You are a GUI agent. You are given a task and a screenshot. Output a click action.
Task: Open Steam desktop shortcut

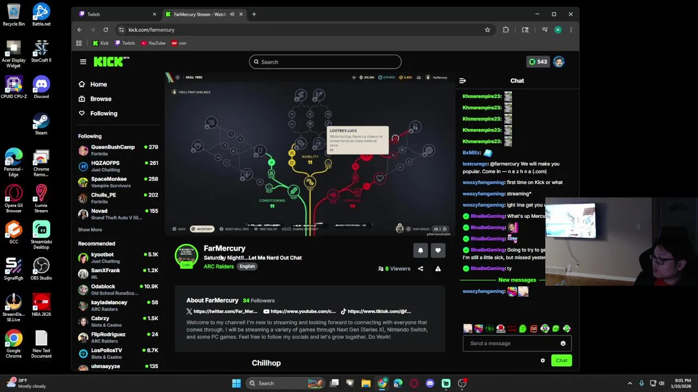(x=41, y=124)
